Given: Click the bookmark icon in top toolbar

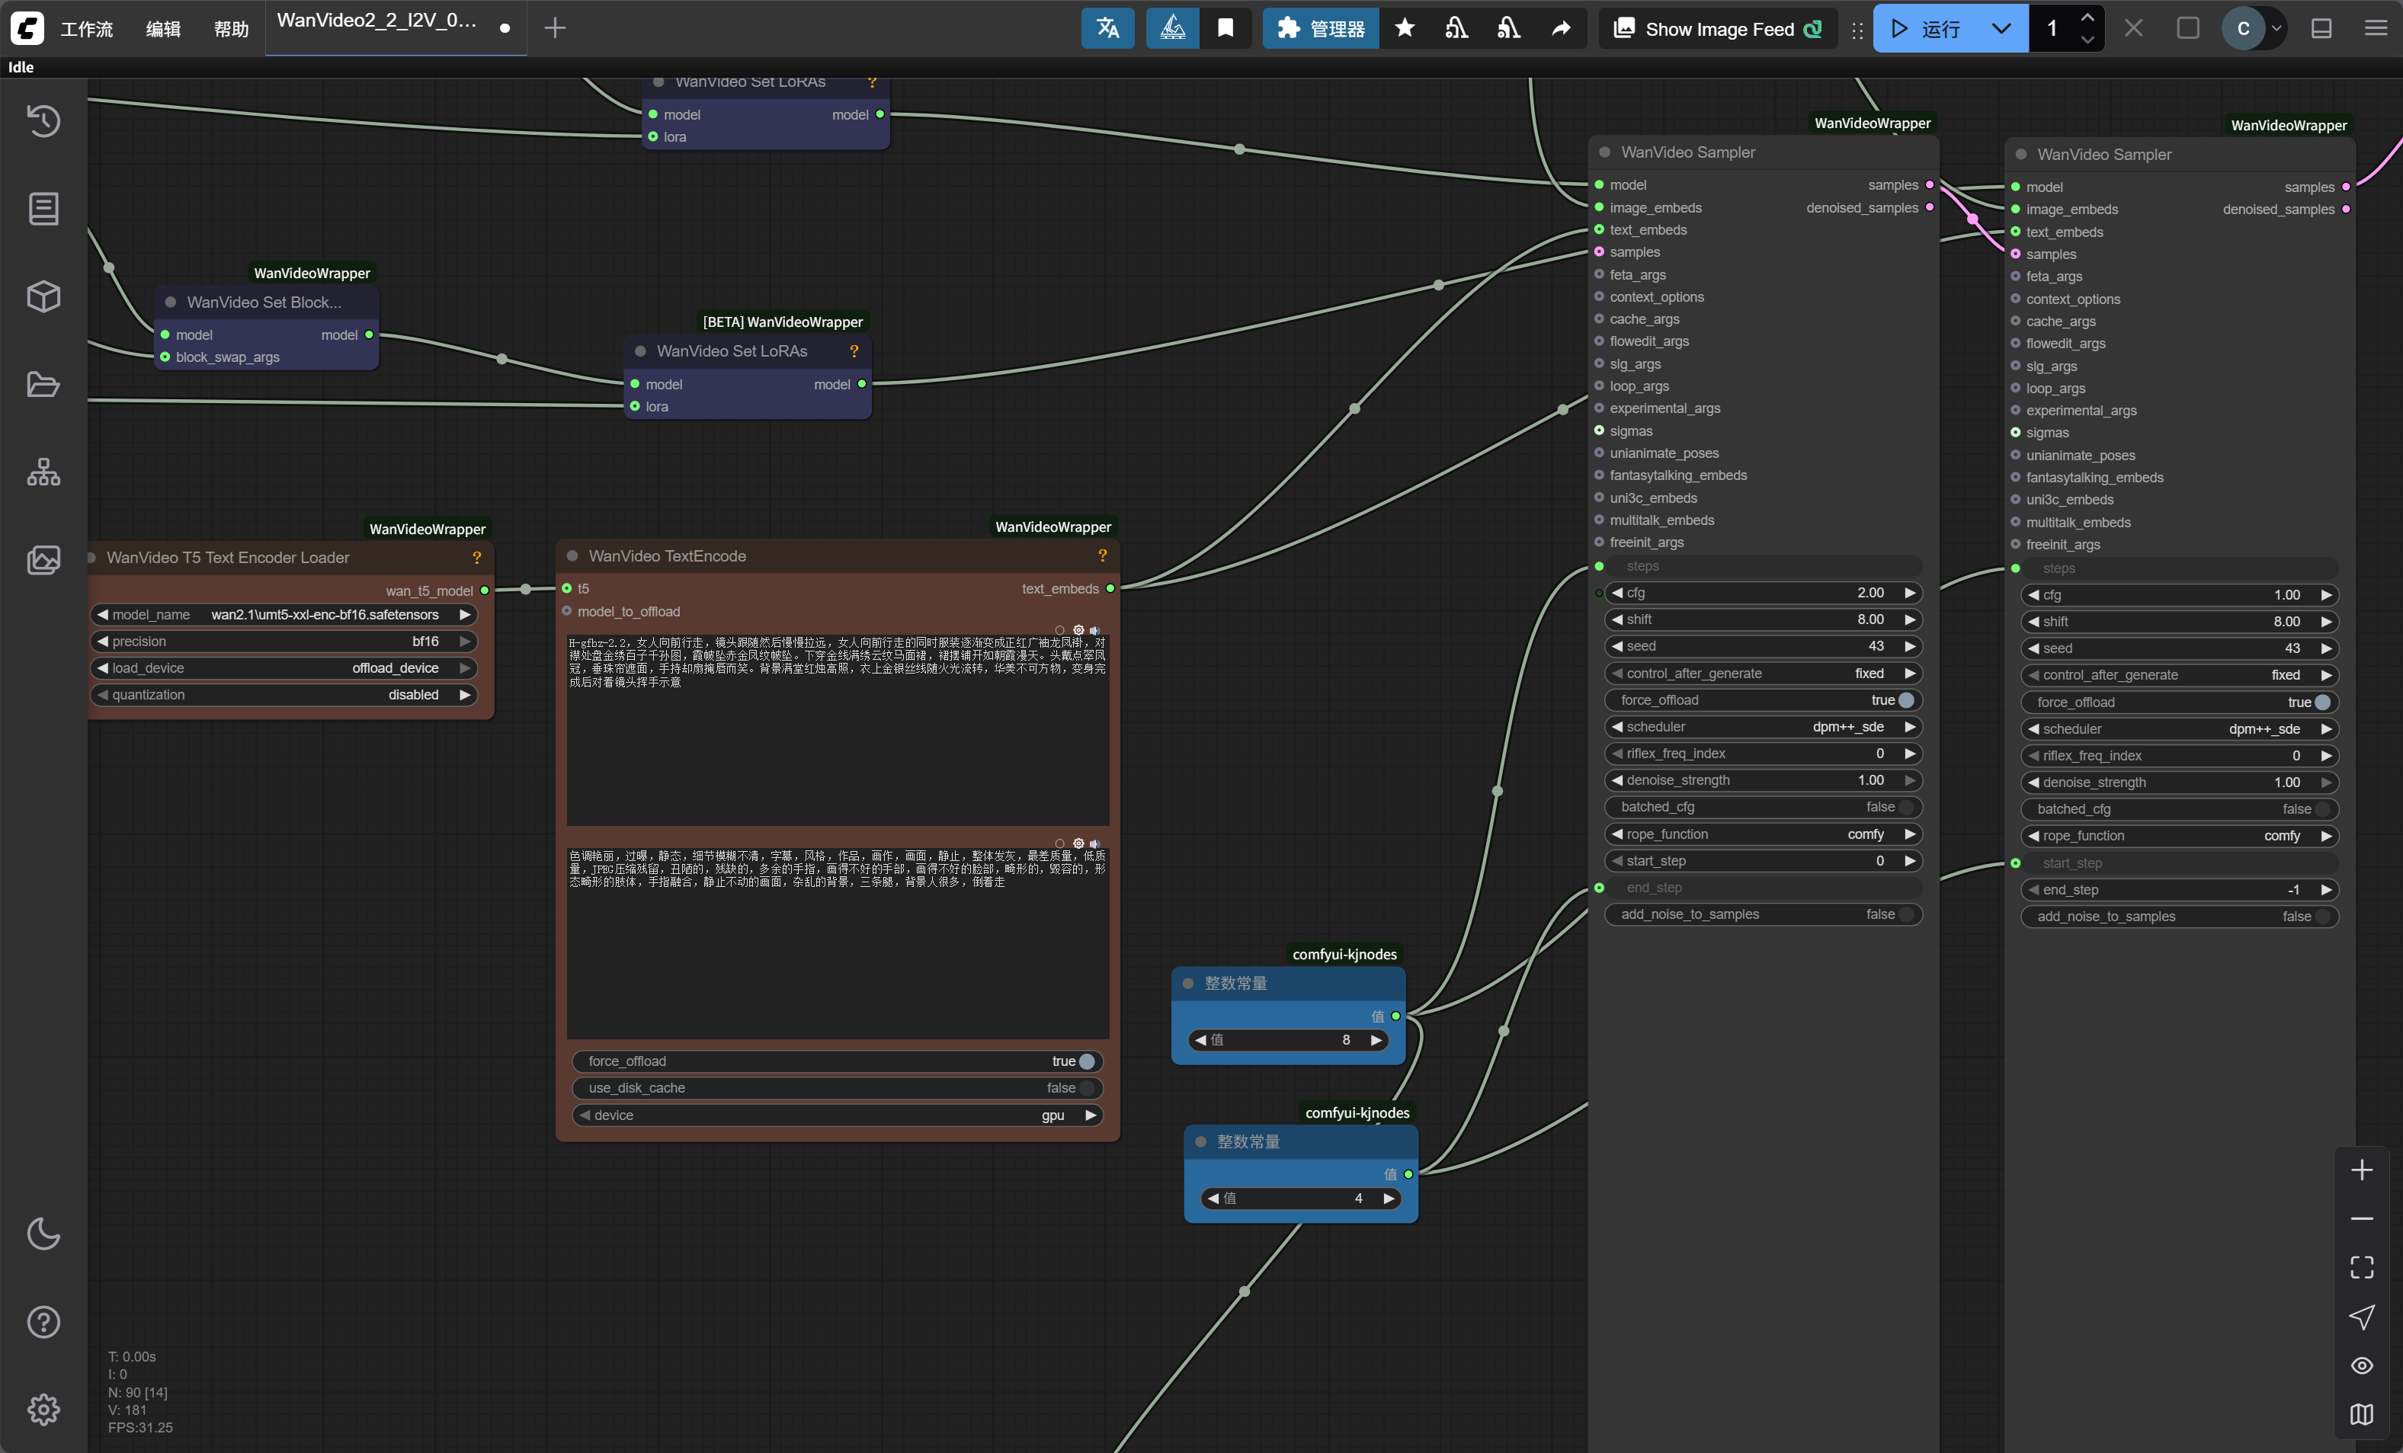Looking at the screenshot, I should [x=1225, y=28].
